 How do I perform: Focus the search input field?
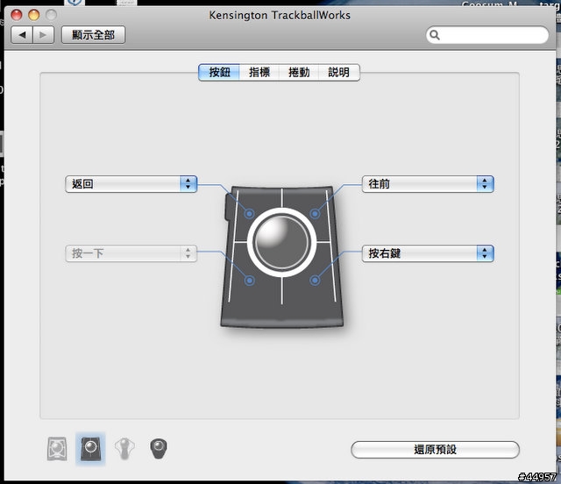(x=487, y=35)
